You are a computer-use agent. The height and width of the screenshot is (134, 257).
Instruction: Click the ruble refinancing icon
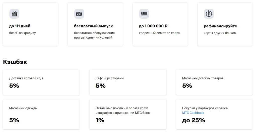pyautogui.click(x=209, y=14)
